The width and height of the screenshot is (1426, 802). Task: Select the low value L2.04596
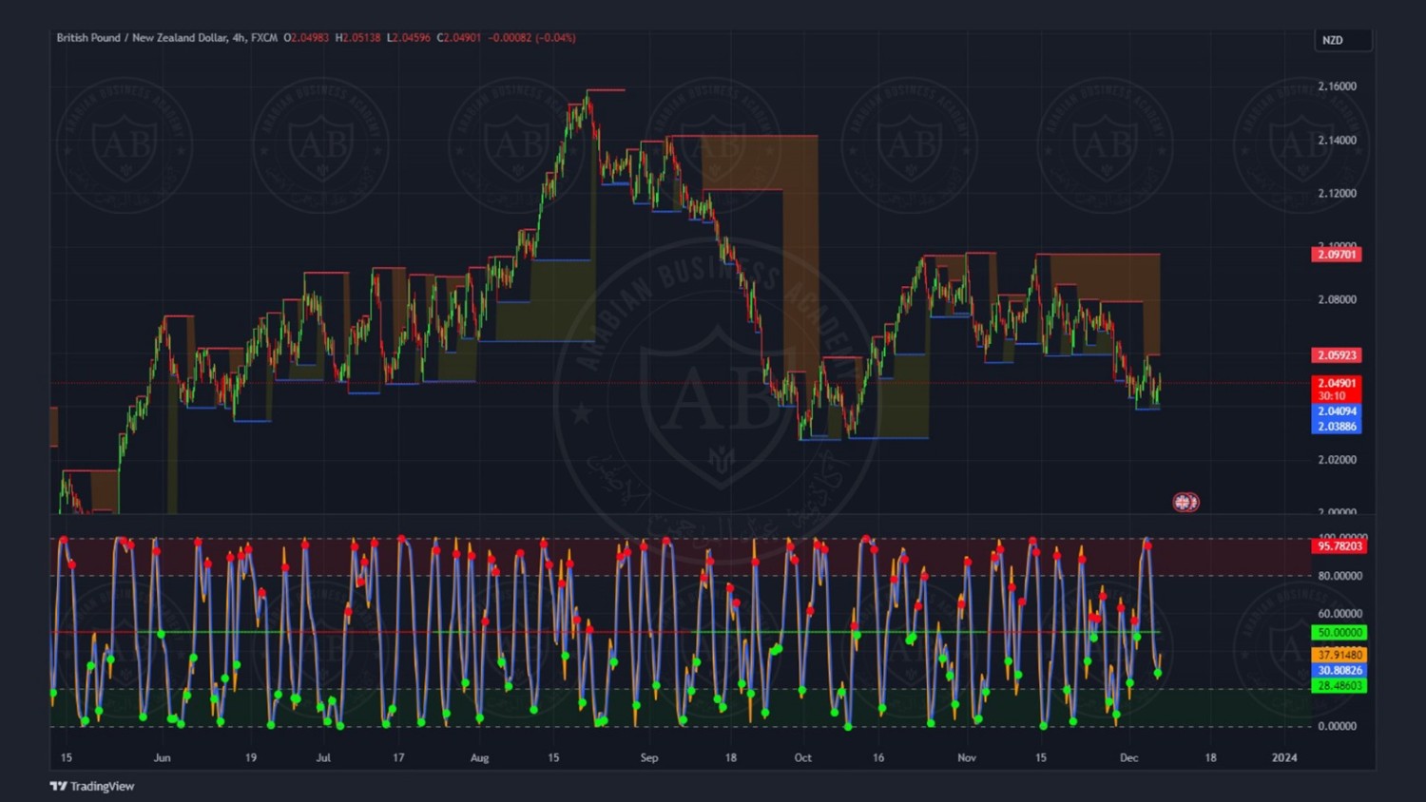point(408,38)
